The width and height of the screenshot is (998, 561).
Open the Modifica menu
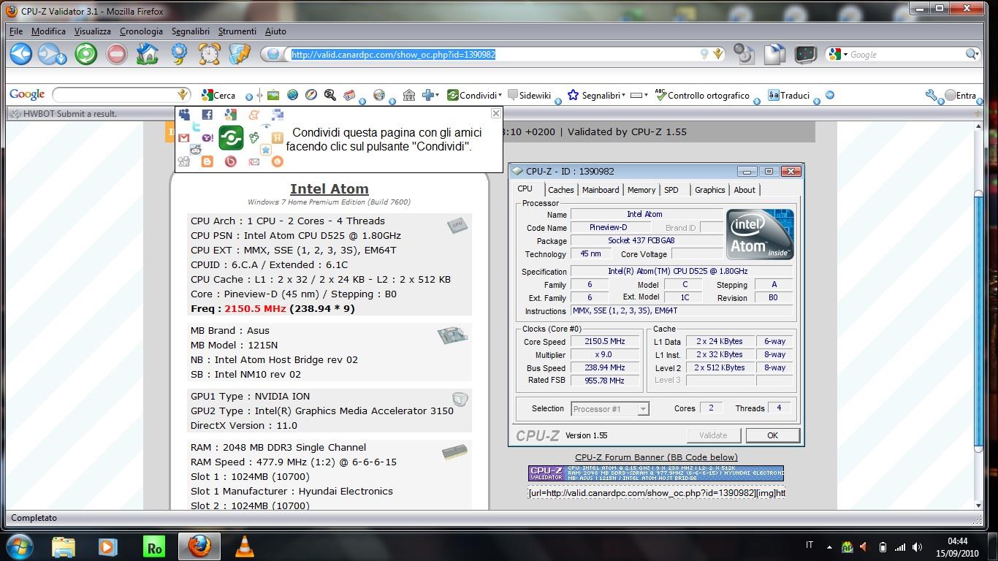(x=49, y=31)
